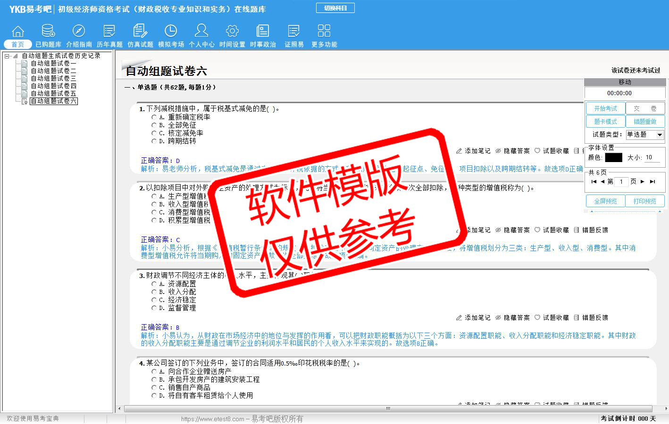Click the 介绍指南 compass icon
This screenshot has height=424, width=669.
coord(79,32)
